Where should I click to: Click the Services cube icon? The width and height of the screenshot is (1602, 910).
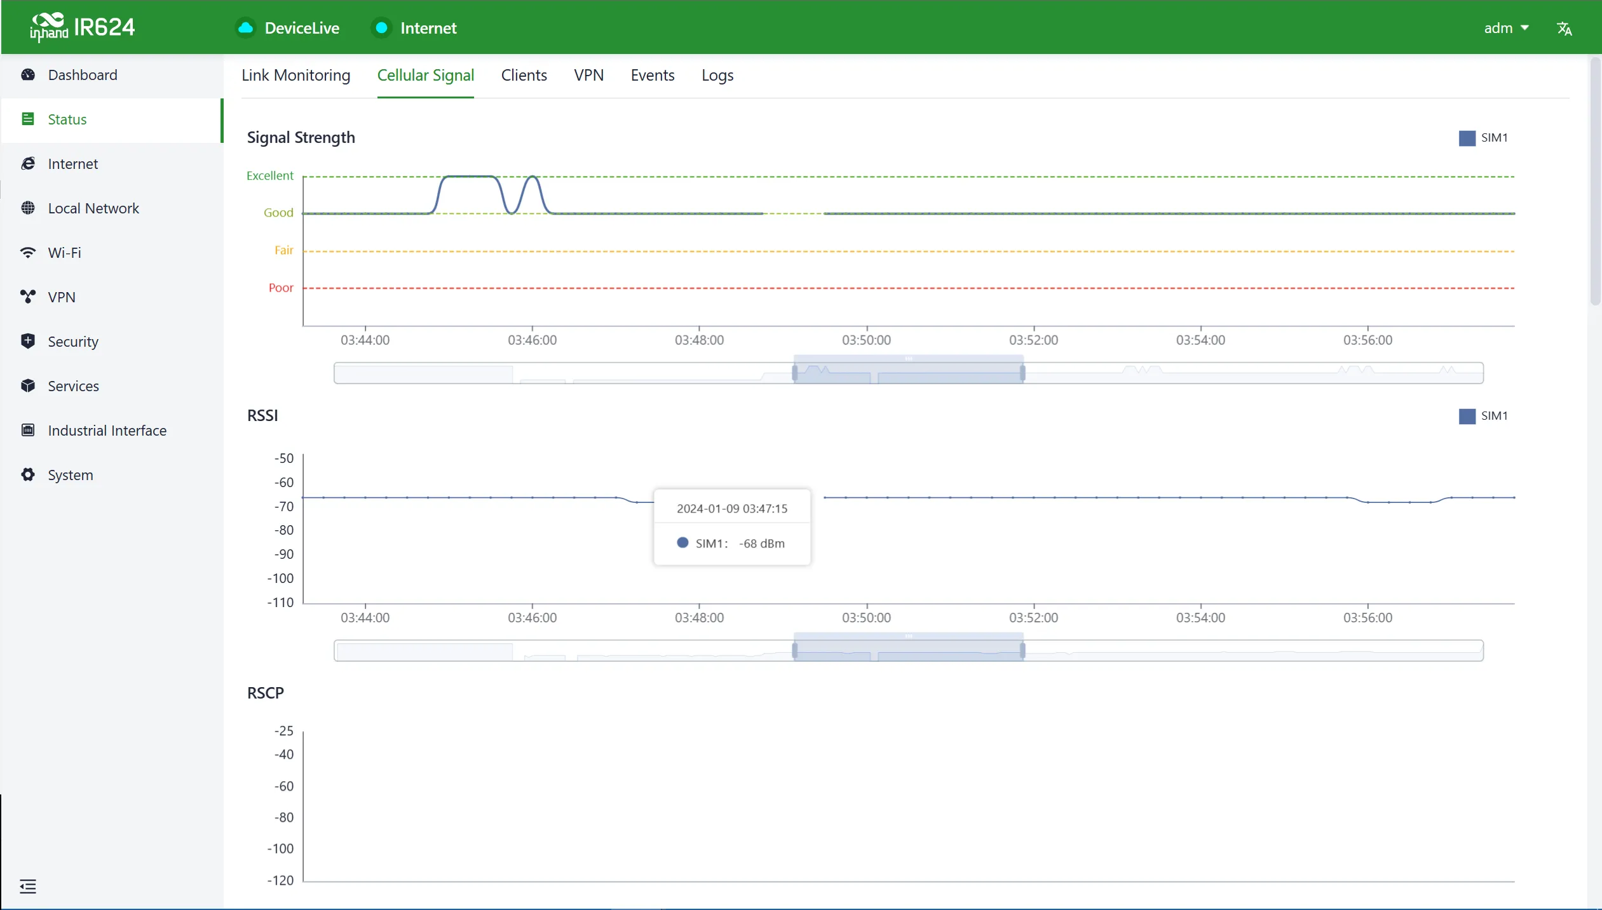[x=28, y=386]
